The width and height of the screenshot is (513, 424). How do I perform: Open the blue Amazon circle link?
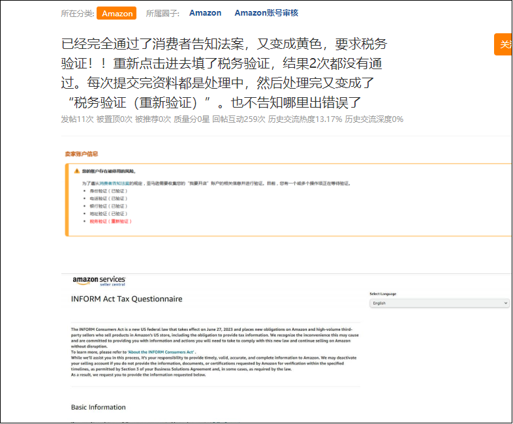[205, 13]
